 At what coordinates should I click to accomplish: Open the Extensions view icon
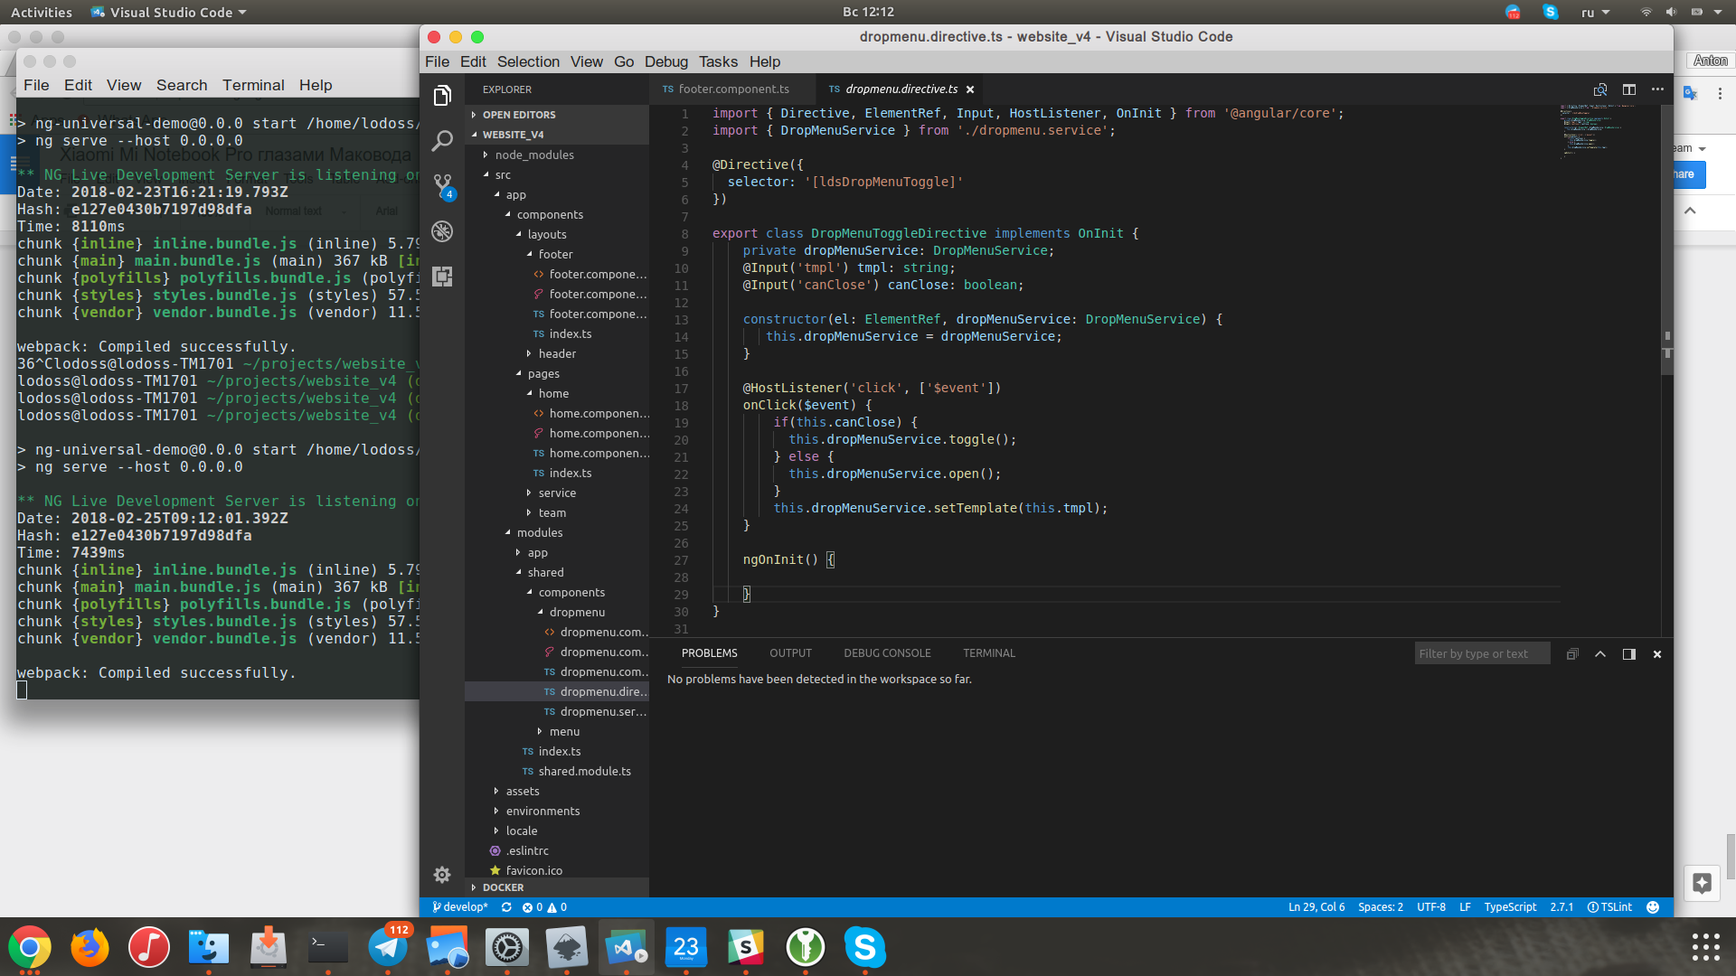click(x=442, y=277)
